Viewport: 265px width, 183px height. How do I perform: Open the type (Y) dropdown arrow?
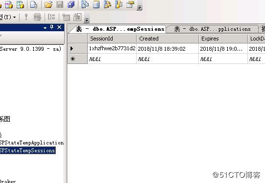tap(15, 17)
